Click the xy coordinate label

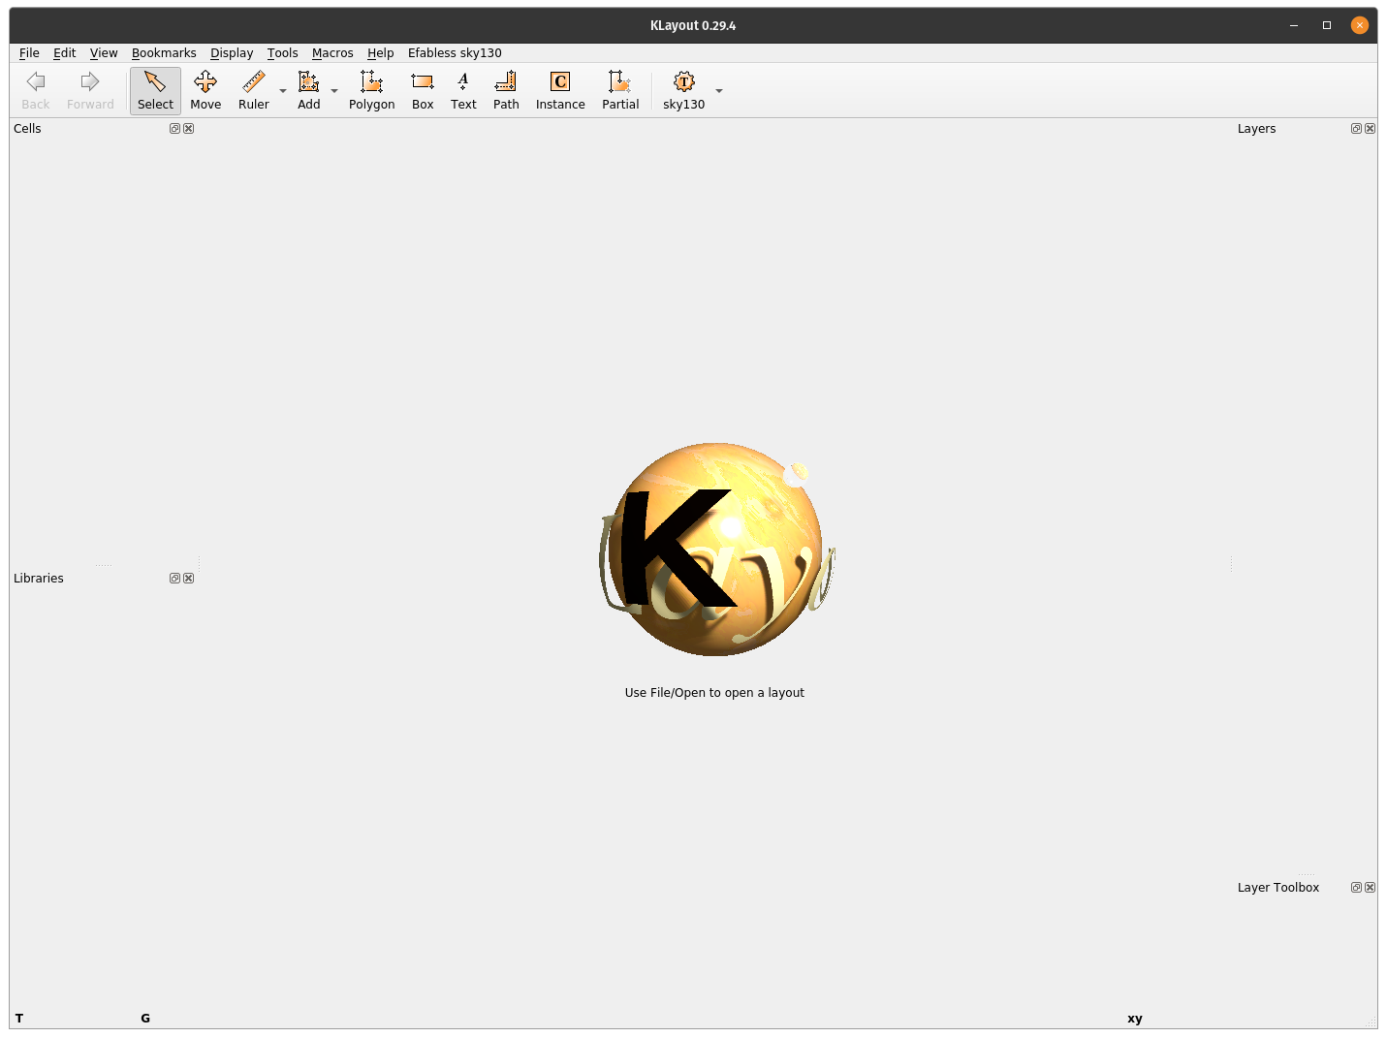[1135, 1019]
